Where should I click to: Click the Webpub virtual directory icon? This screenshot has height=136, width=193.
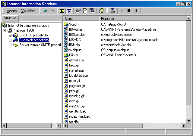[x=66, y=50]
